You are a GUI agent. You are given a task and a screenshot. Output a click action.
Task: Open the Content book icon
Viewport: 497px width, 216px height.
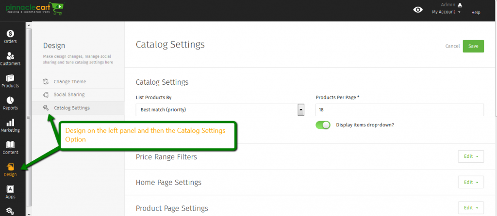(x=11, y=144)
